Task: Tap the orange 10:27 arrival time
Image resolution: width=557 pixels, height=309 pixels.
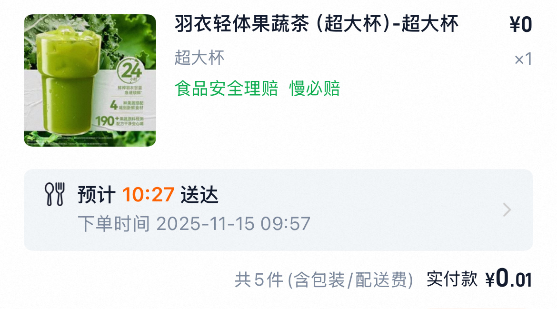Action: pos(148,195)
